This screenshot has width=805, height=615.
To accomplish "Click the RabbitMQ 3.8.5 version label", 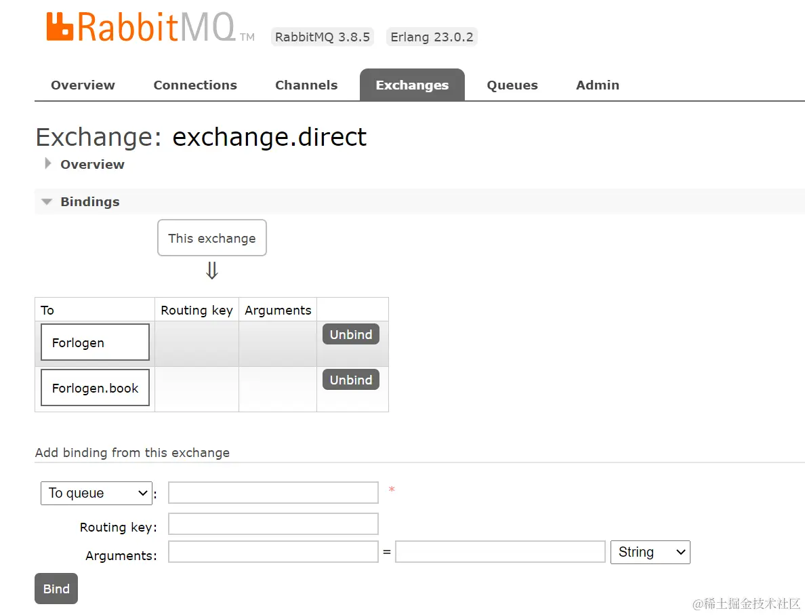I will coord(323,37).
